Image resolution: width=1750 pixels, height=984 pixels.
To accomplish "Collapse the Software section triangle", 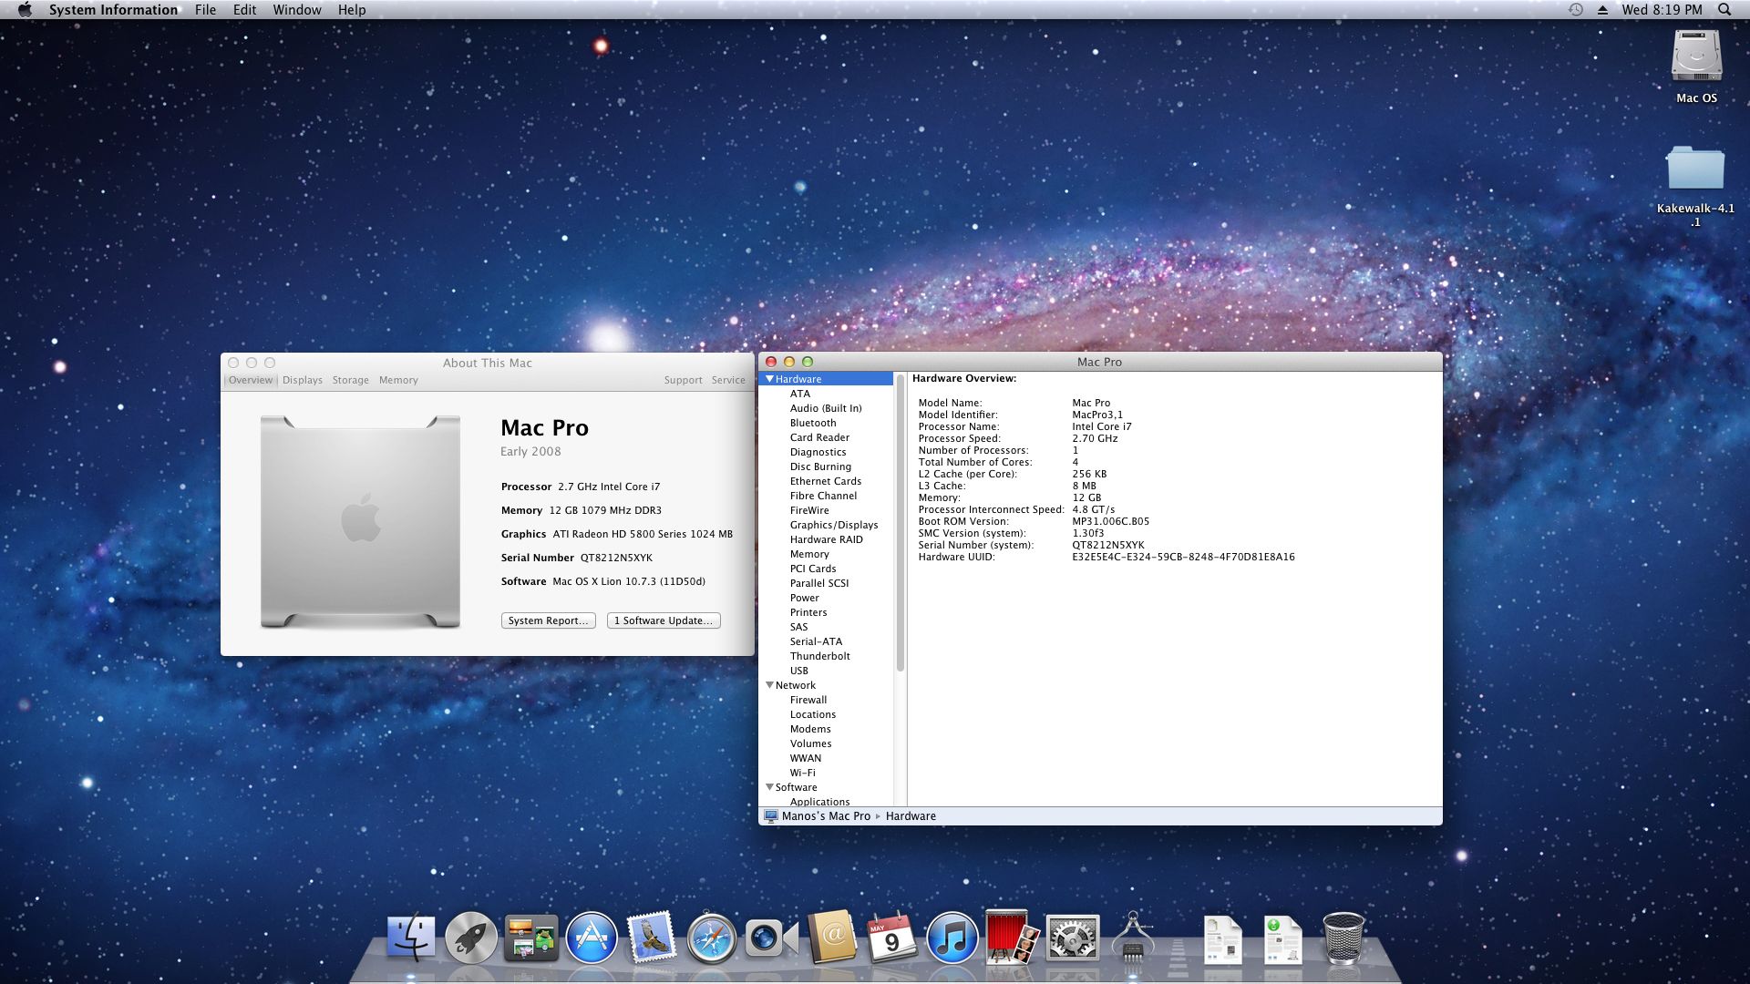I will tap(769, 787).
